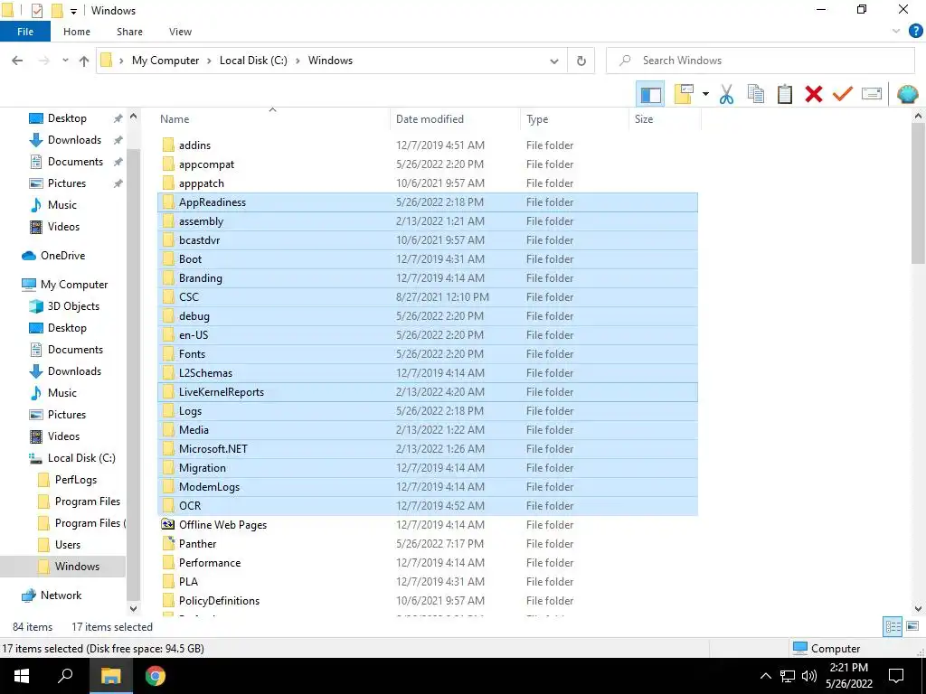The height and width of the screenshot is (694, 926).
Task: Open the Users folder in the sidebar
Action: tap(67, 545)
